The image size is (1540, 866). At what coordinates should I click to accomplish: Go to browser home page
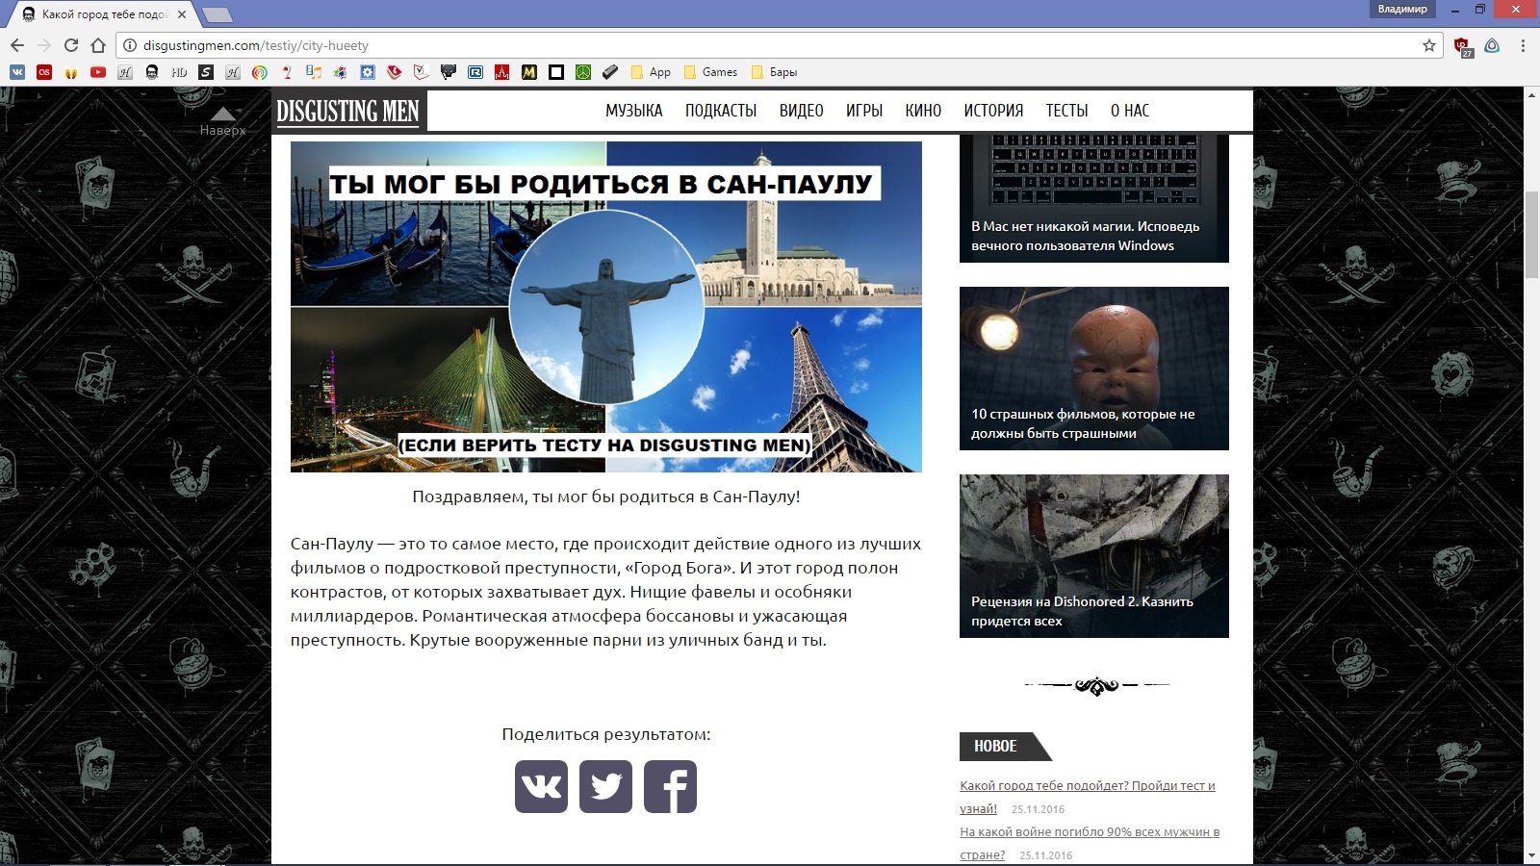coord(98,45)
